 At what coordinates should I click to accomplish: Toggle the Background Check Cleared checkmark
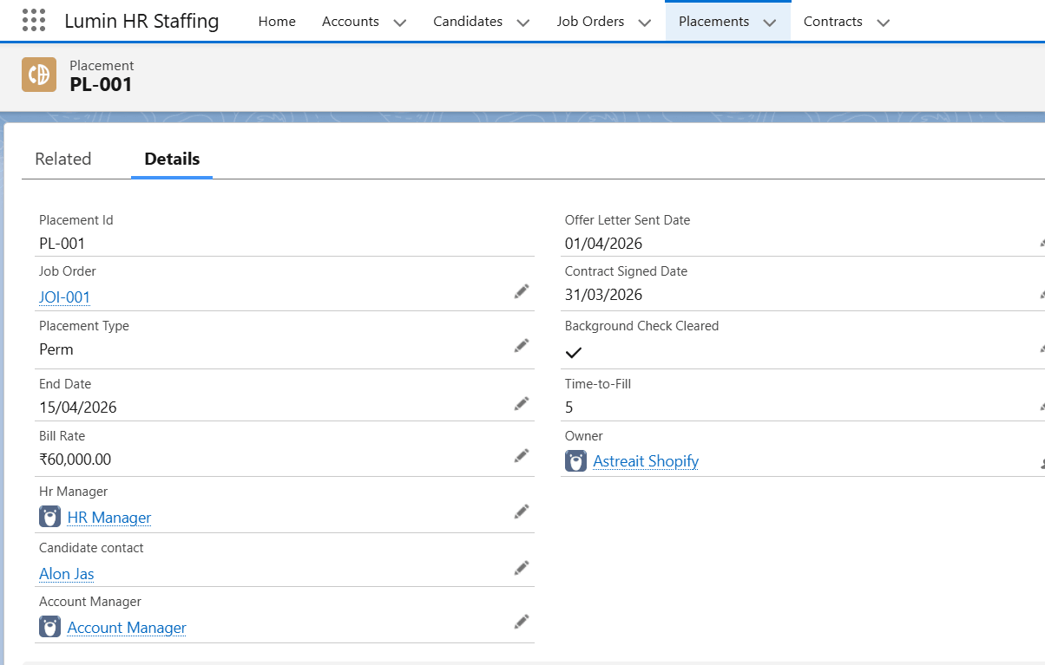pos(573,352)
